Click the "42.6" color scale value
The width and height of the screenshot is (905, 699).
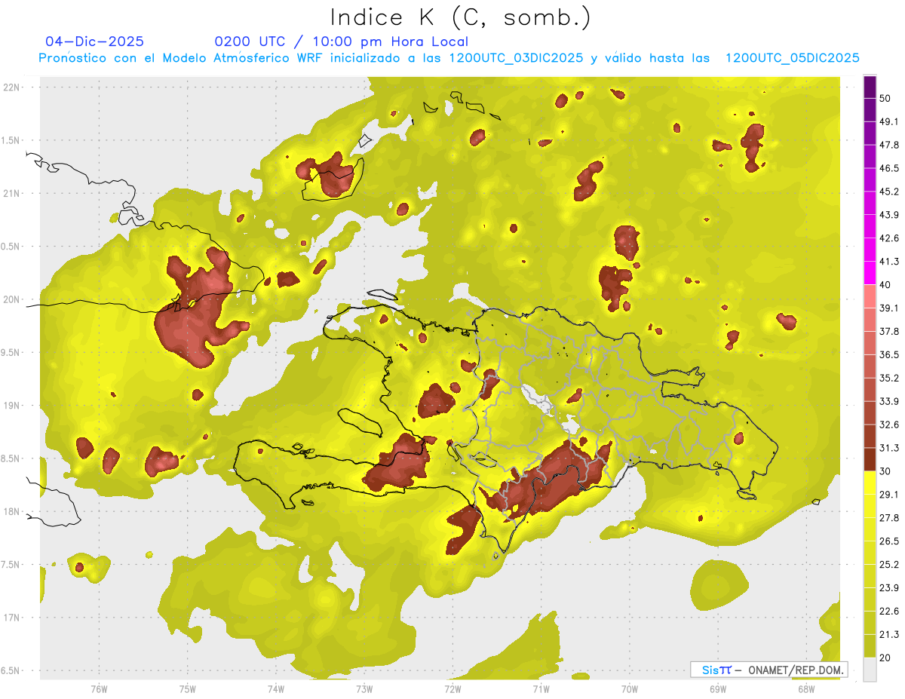coord(889,238)
